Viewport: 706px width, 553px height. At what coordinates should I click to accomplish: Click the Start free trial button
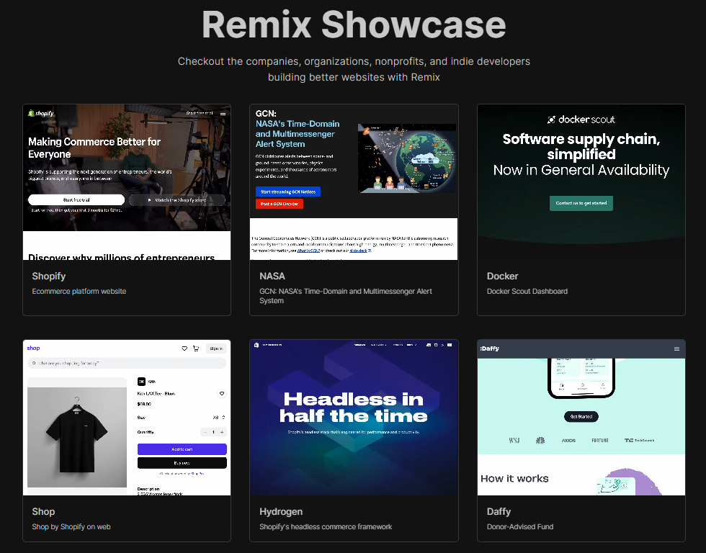76,199
